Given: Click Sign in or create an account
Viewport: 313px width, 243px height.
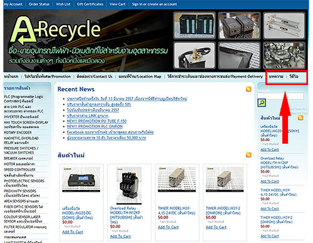Looking at the screenshot, I should coord(154,4).
